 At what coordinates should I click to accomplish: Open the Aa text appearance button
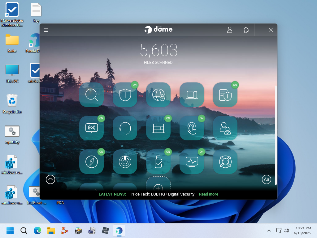point(266,179)
